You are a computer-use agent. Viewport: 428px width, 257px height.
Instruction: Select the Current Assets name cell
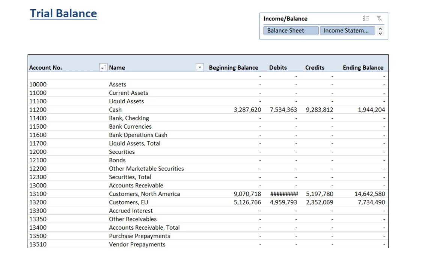[128, 93]
